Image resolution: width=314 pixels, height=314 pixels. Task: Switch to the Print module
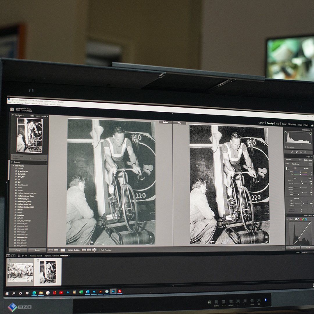300,125
